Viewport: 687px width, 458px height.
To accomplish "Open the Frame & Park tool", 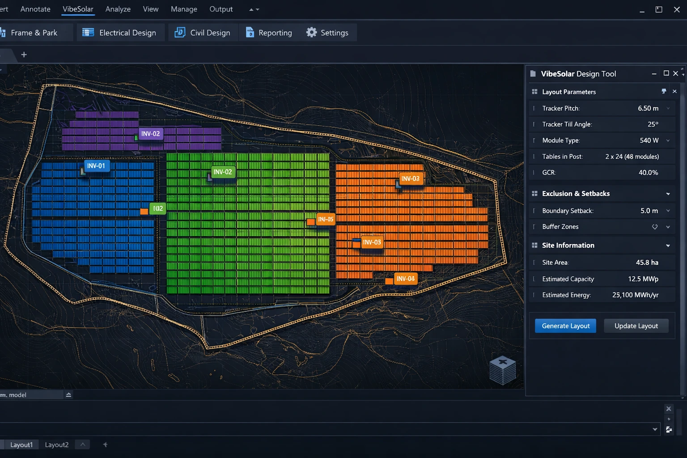I will (x=34, y=32).
